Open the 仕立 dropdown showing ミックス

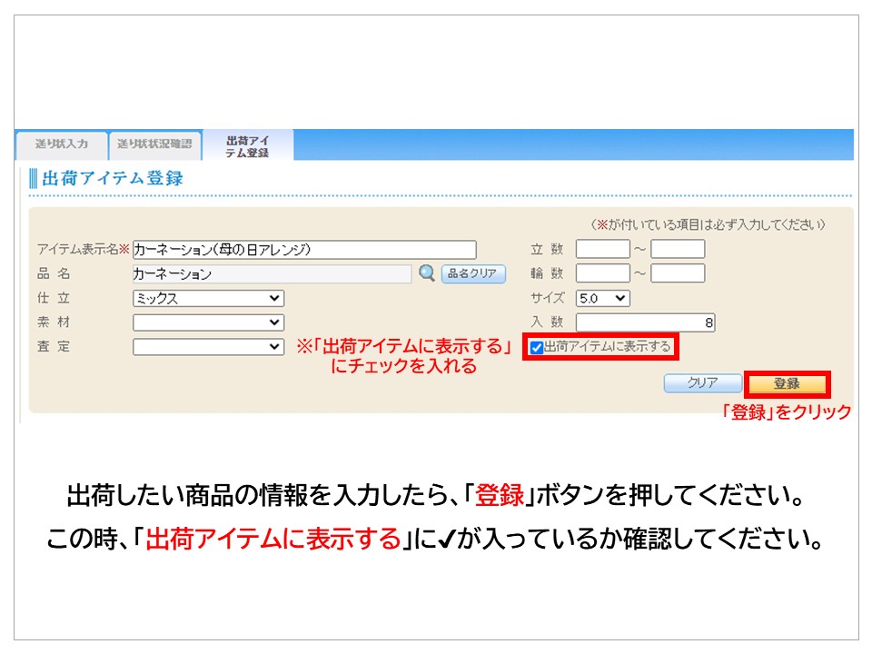(208, 298)
